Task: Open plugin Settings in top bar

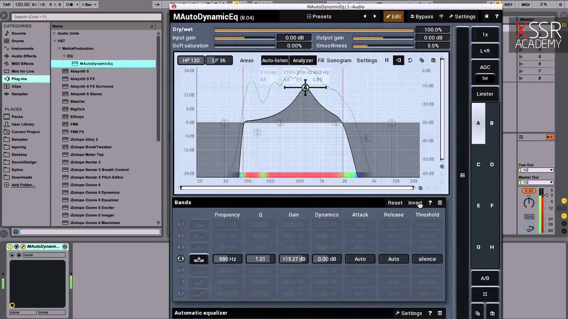Action: 462,16
